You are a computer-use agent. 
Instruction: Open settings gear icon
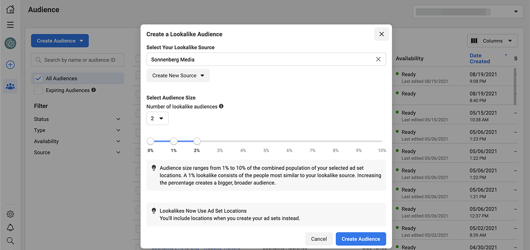click(10, 214)
